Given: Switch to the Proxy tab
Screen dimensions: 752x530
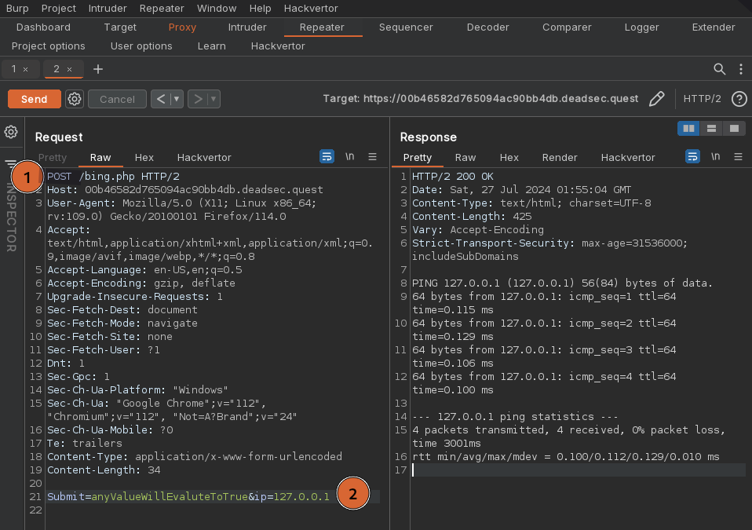Looking at the screenshot, I should coord(182,27).
